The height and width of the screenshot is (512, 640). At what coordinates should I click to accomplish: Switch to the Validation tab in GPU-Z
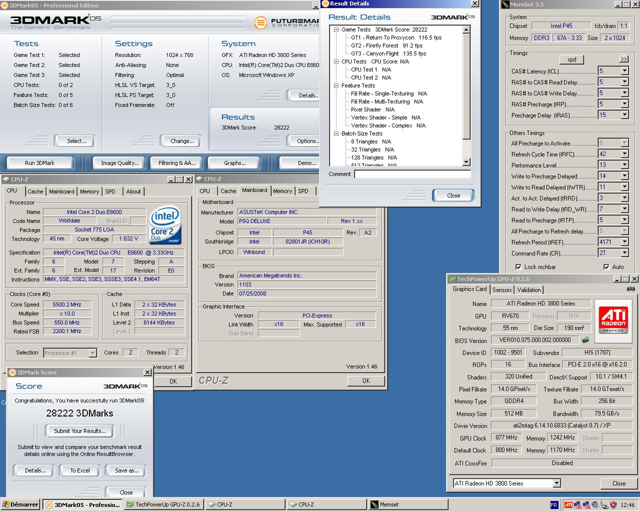point(529,289)
